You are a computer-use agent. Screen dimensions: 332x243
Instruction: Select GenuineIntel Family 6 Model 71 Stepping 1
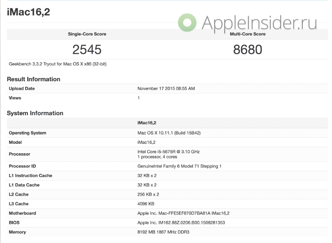[x=180, y=166]
